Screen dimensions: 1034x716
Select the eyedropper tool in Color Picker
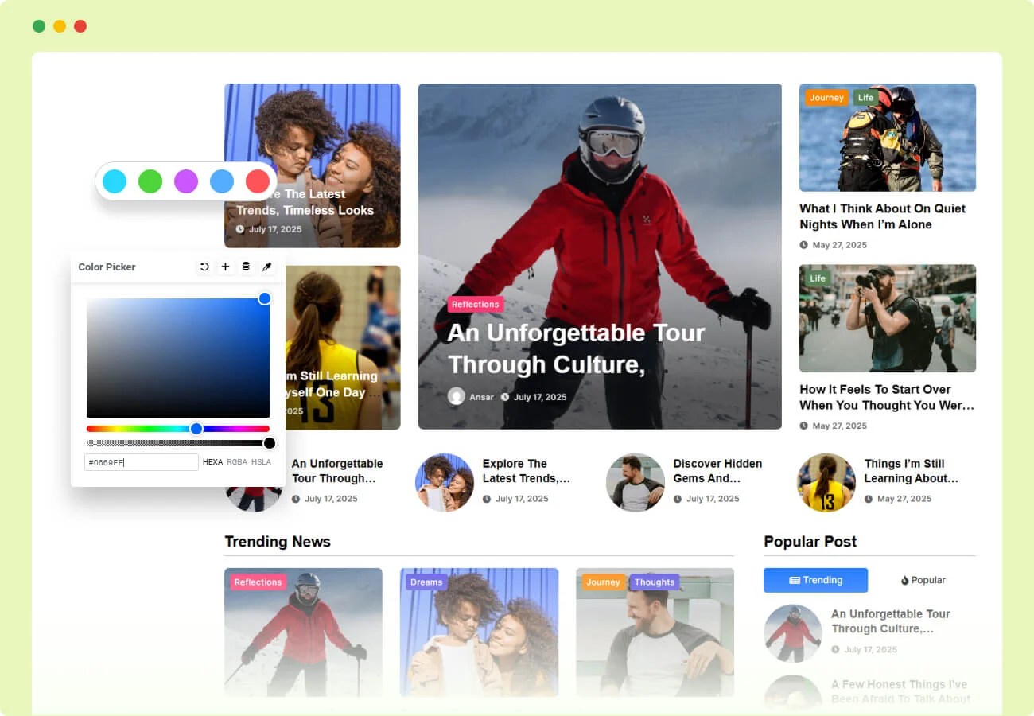(267, 267)
